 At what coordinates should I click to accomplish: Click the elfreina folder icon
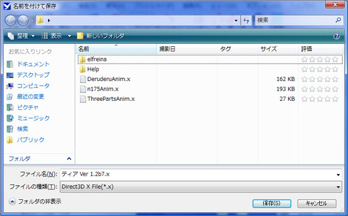tap(82, 59)
